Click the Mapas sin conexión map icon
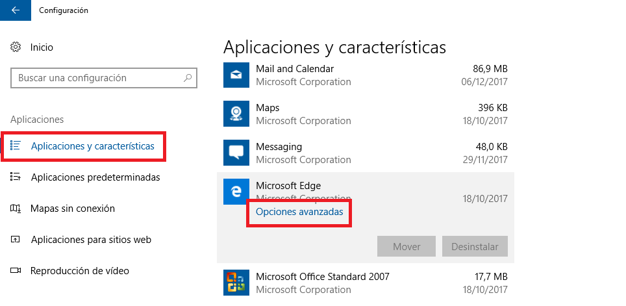This screenshot has width=626, height=306. pyautogui.click(x=15, y=208)
